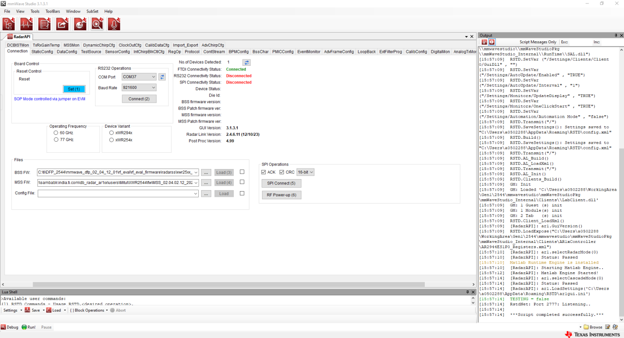This screenshot has width=624, height=338.
Task: Browse for BSS FW file with ... button
Action: pos(206,172)
